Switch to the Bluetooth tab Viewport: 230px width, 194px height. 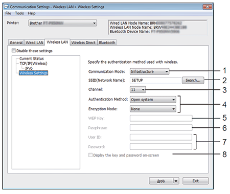coord(107,43)
